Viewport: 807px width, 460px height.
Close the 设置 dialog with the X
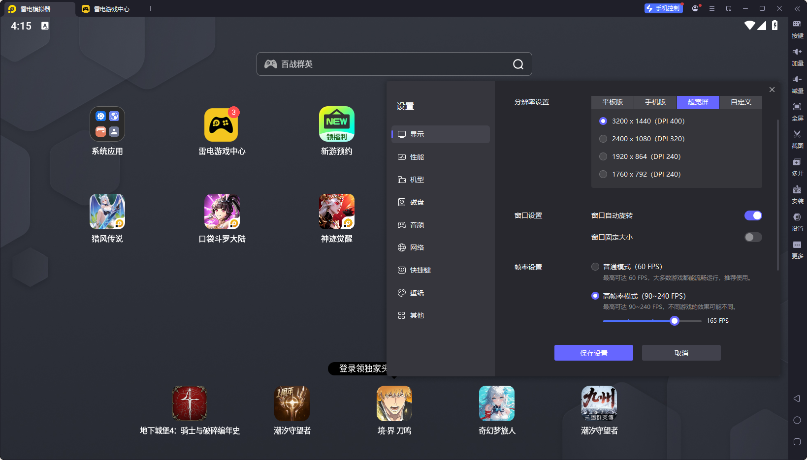tap(772, 90)
